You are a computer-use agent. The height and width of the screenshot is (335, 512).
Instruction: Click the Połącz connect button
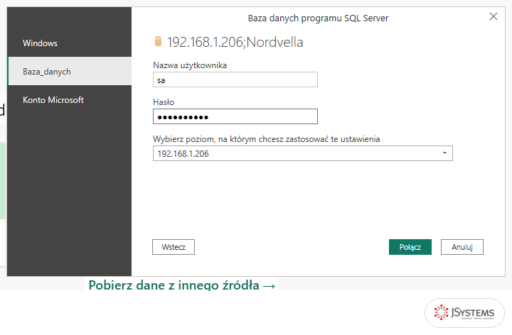click(x=410, y=247)
